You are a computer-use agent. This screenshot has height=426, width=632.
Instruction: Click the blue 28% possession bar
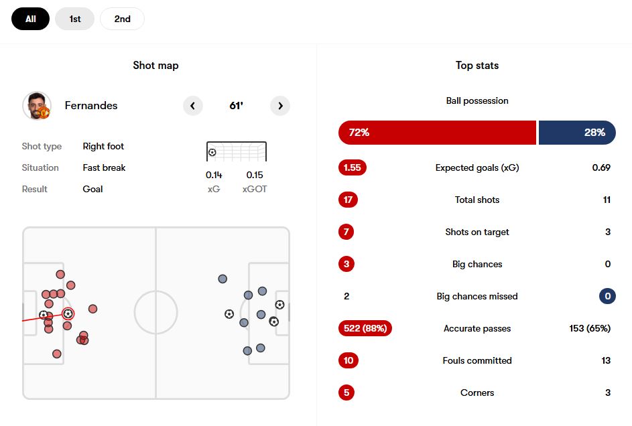(577, 133)
